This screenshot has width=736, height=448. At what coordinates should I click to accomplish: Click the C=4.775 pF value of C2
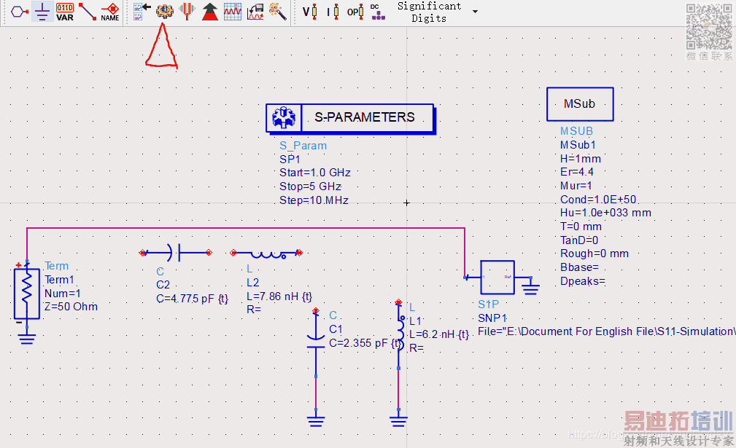[192, 299]
